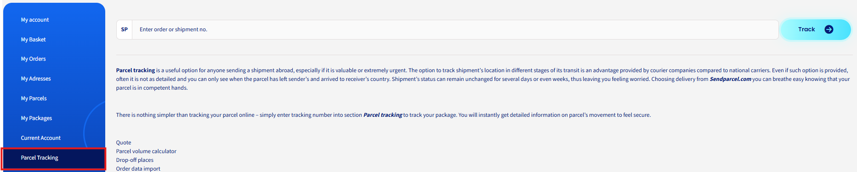Open My account in sidebar
The image size is (857, 172).
tap(35, 20)
